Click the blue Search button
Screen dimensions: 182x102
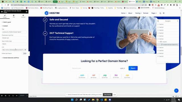click(x=133, y=68)
